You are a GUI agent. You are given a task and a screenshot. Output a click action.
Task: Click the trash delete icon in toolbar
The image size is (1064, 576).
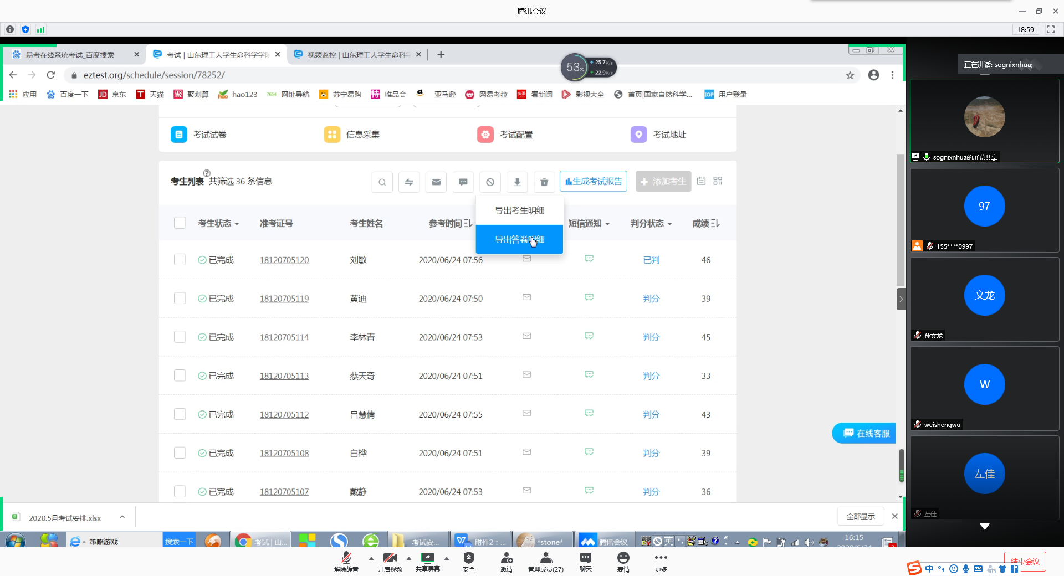544,182
